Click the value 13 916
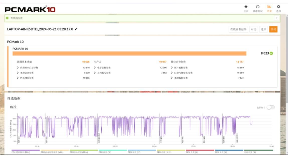 pos(86,68)
